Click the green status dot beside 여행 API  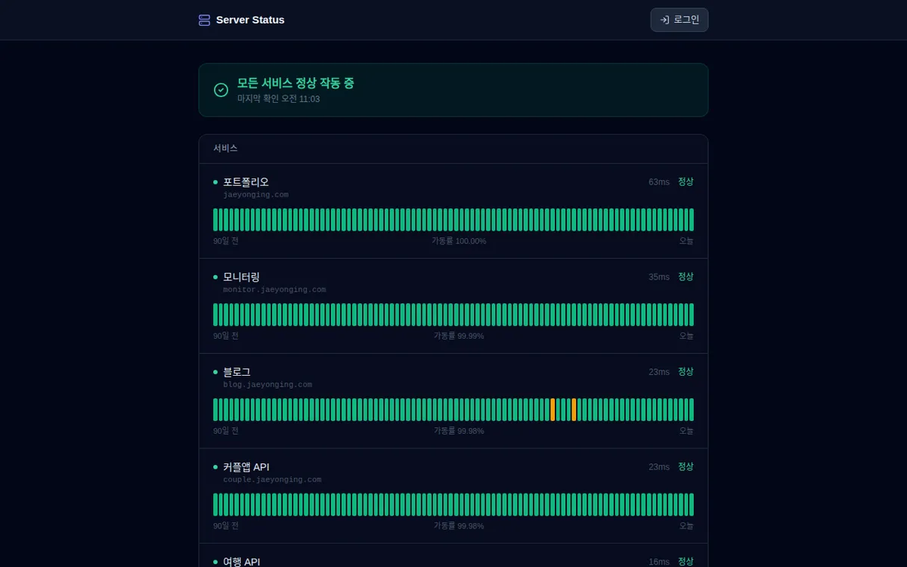215,562
